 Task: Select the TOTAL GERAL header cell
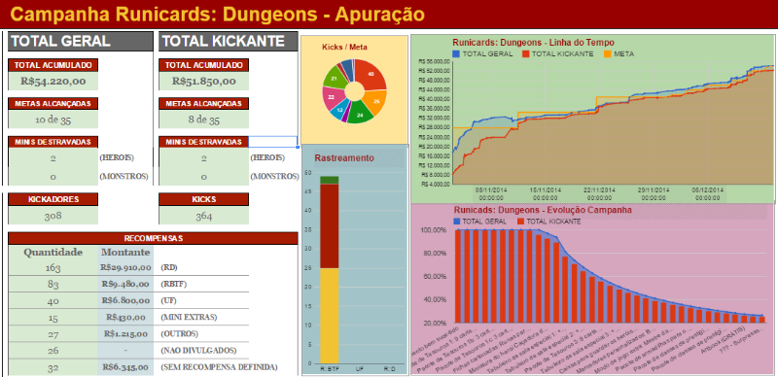81,42
